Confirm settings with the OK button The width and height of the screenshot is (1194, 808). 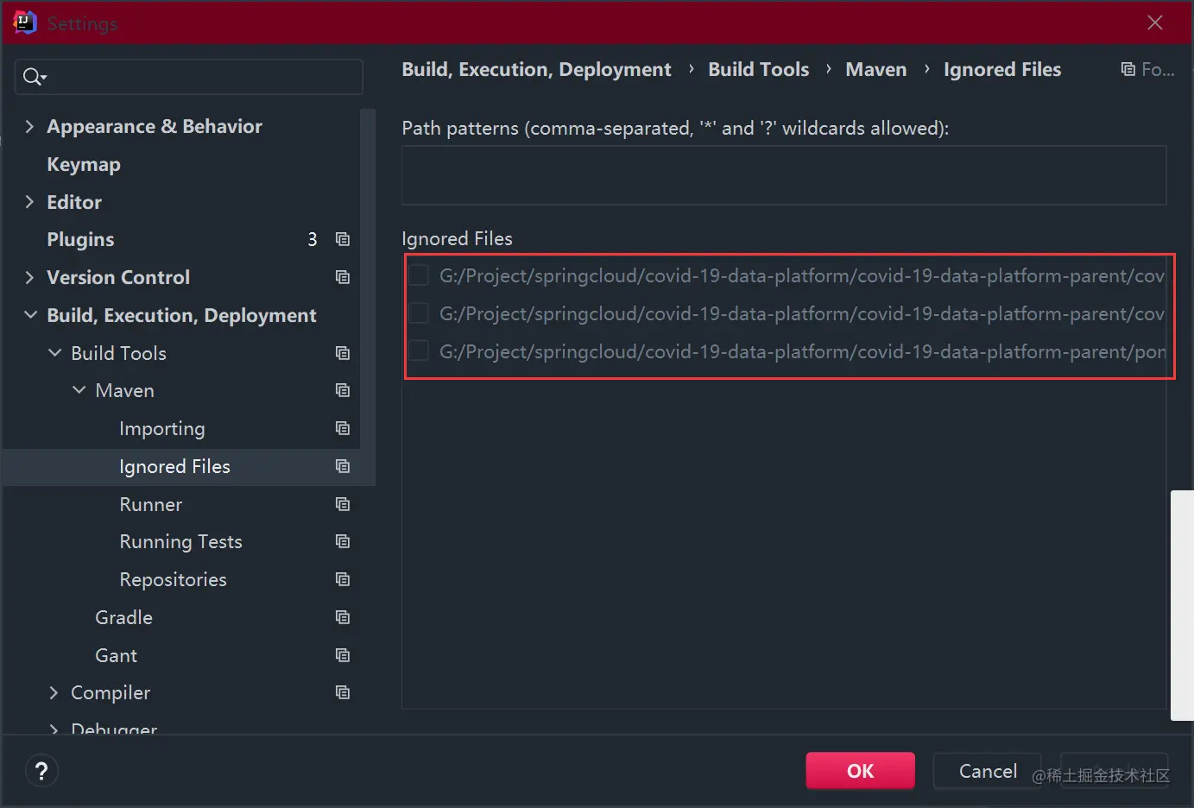coord(860,771)
